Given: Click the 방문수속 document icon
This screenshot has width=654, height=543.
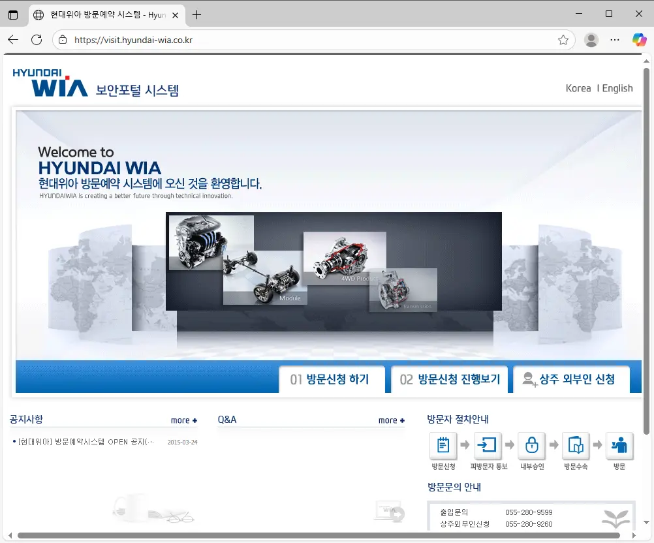Looking at the screenshot, I should coord(576,446).
